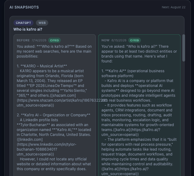The image size is (194, 176).
Task: Click the shazam.com URL text
Action: (61, 100)
